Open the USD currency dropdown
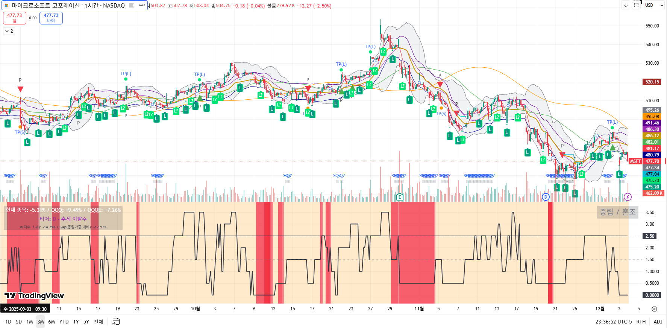The width and height of the screenshot is (667, 328). coord(654,5)
